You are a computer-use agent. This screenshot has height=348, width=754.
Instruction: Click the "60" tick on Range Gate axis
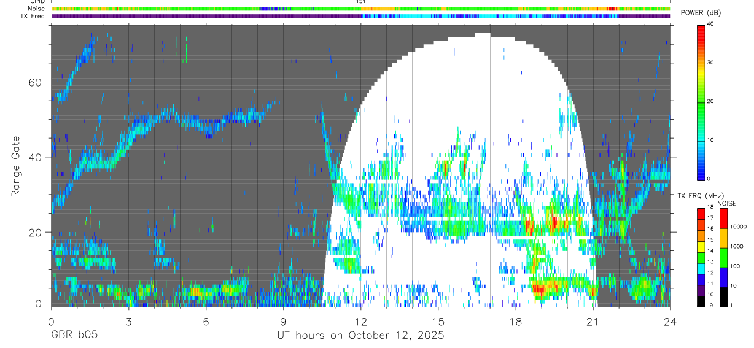click(36, 82)
